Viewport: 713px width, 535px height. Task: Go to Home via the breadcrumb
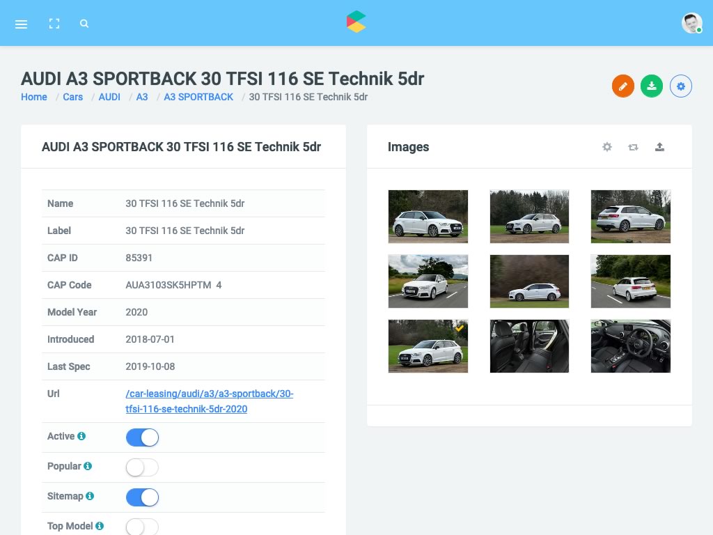coord(33,97)
